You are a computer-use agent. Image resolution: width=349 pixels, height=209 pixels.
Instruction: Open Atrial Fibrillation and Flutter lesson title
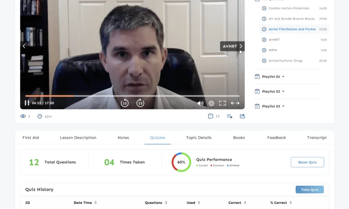[x=292, y=29]
